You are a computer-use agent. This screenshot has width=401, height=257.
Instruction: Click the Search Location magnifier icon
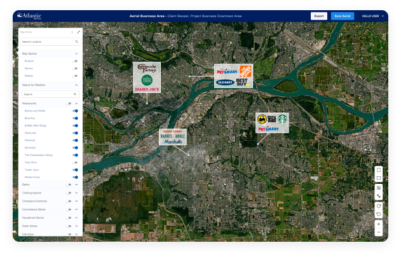(x=77, y=41)
